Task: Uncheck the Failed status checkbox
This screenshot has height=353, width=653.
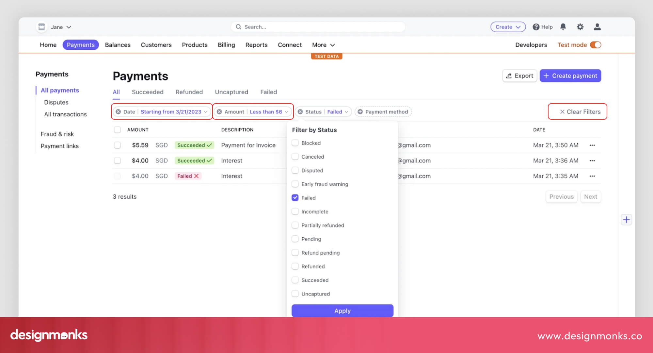Action: pyautogui.click(x=295, y=198)
